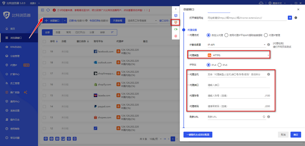Click the 取消 button in dialog
This screenshot has height=146, width=305.
coord(283,135)
